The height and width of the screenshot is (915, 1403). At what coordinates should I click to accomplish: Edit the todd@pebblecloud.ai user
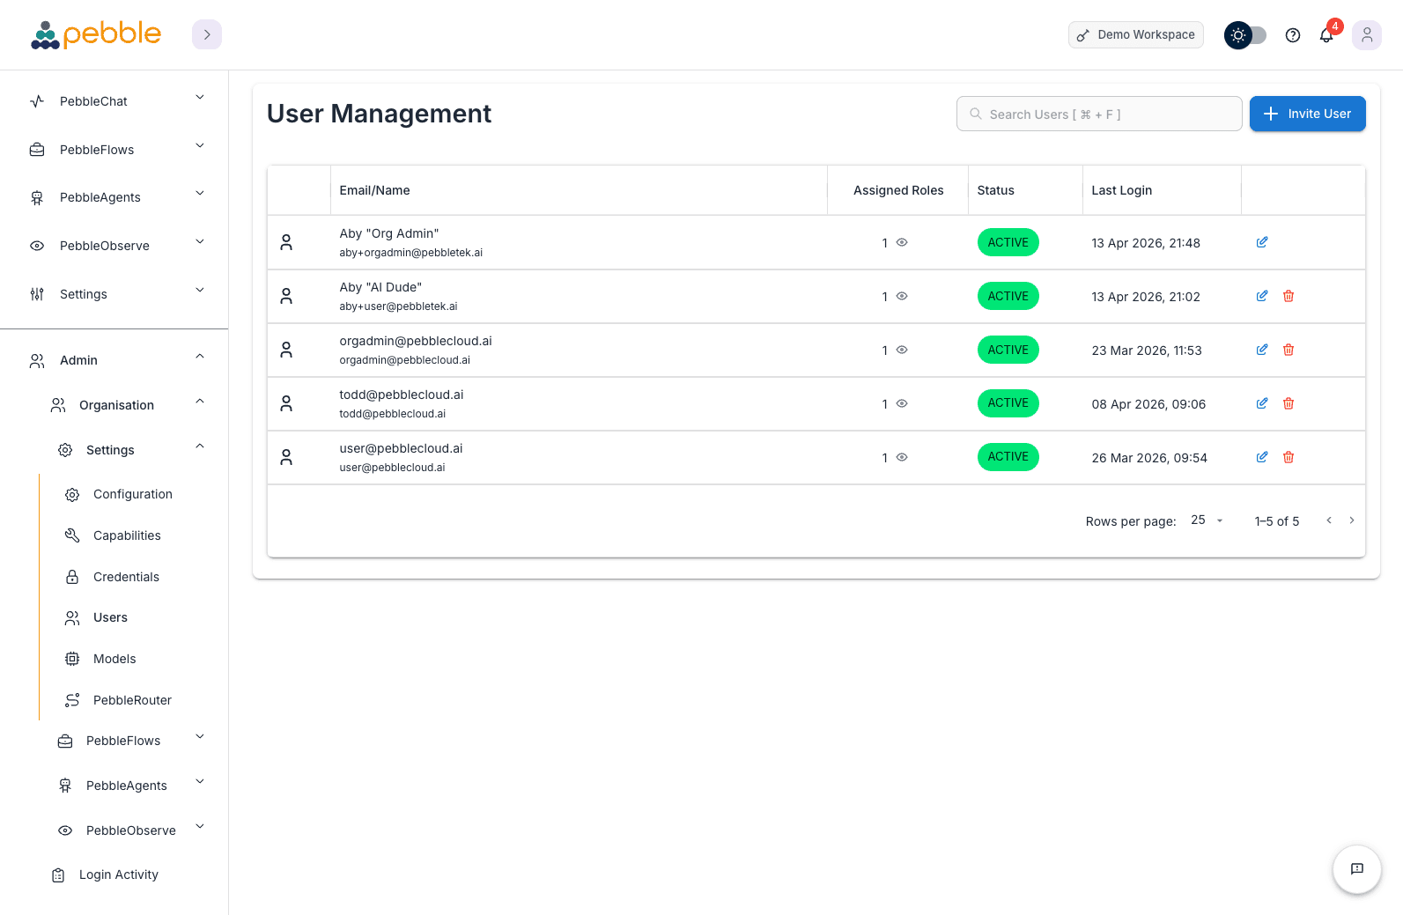[x=1262, y=403]
